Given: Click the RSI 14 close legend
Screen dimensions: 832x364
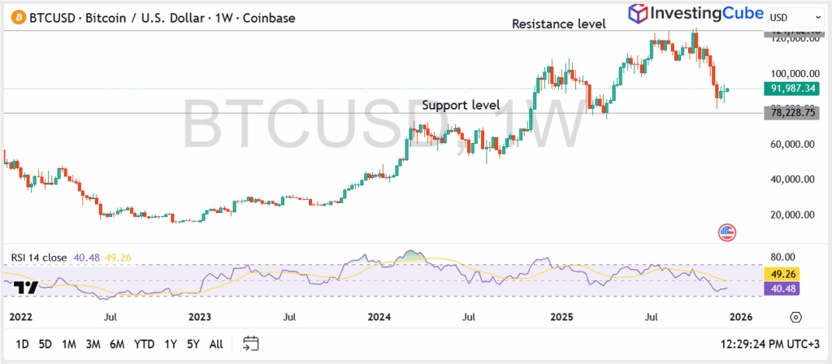Looking at the screenshot, I should (x=38, y=258).
